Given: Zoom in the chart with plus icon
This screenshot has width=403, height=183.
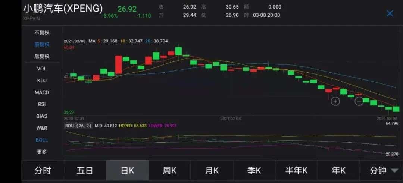Looking at the screenshot, I should [335, 101].
